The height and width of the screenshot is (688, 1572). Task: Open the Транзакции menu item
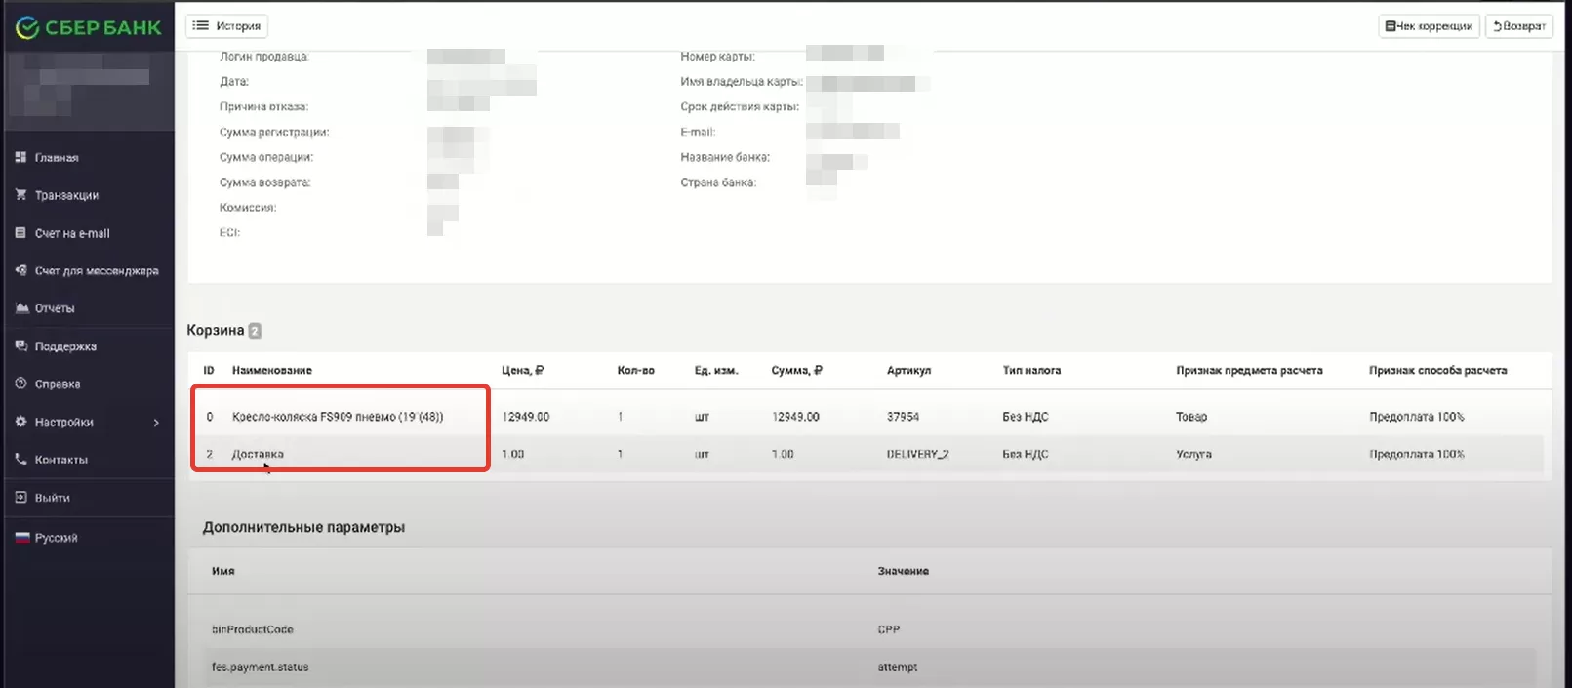66,195
